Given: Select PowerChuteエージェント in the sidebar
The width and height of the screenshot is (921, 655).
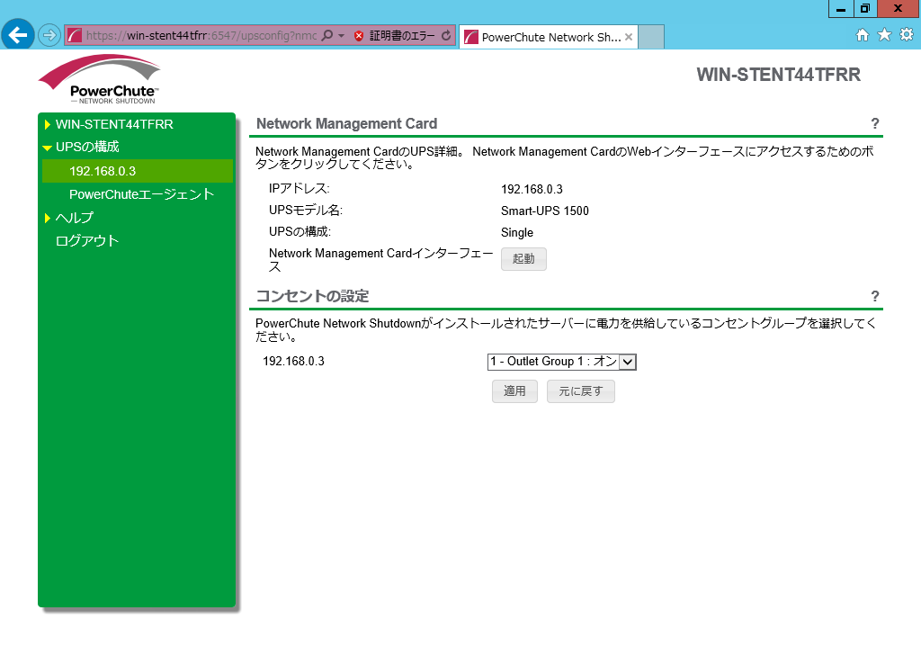Looking at the screenshot, I should pos(140,193).
